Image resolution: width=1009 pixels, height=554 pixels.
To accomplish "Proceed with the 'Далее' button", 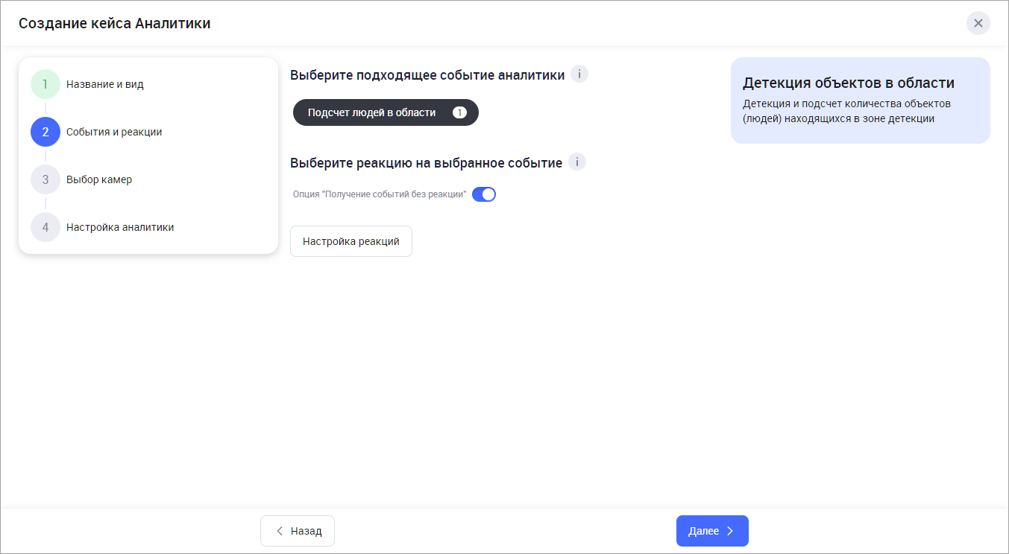I will point(711,531).
